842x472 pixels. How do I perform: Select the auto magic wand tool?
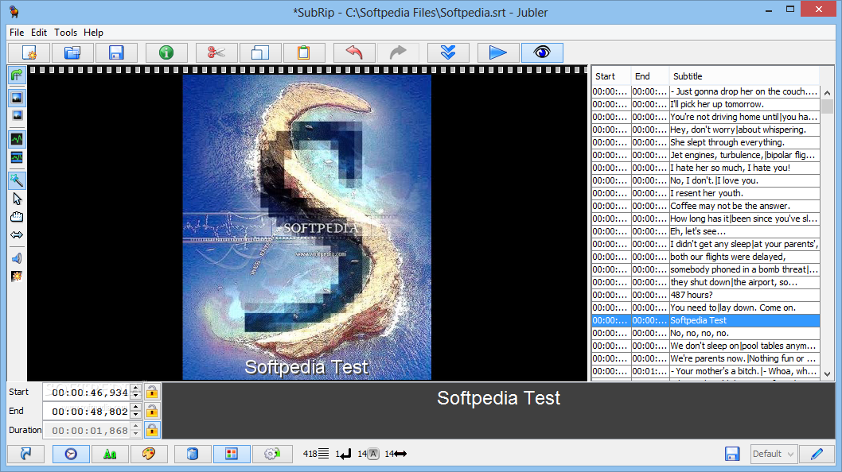pos(17,180)
